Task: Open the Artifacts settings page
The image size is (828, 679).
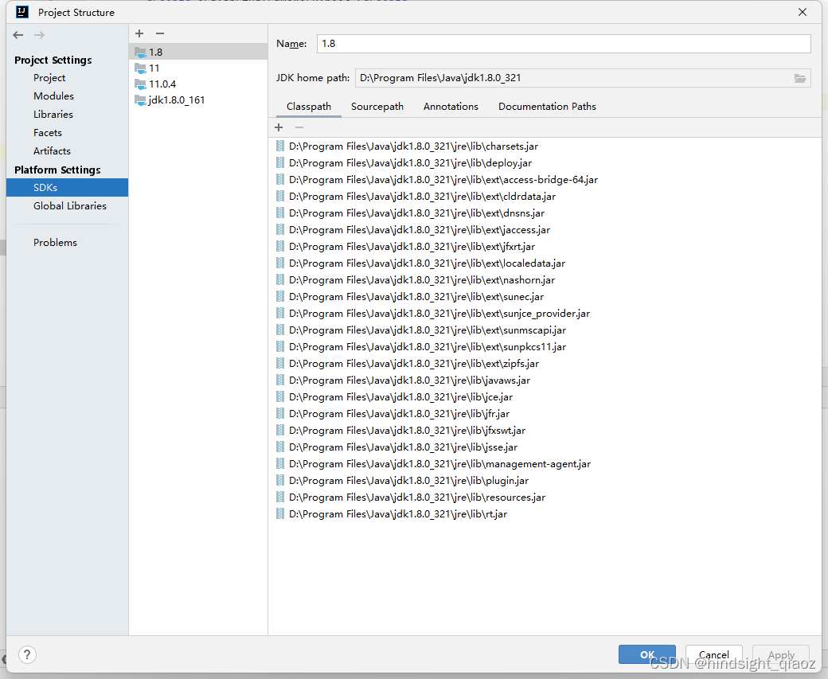Action: click(52, 151)
